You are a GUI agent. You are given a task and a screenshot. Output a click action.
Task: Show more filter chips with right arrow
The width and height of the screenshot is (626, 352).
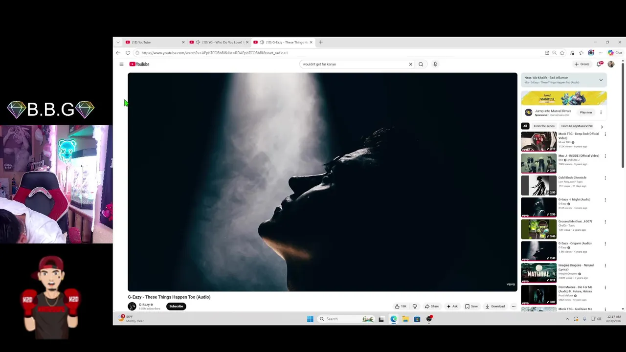click(x=602, y=126)
